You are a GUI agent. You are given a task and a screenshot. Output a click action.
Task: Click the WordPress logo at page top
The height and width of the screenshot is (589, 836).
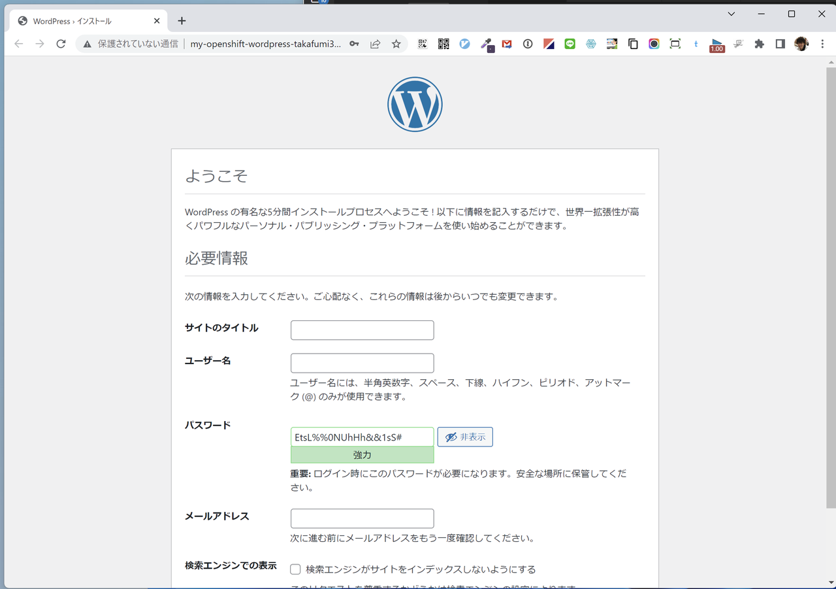[415, 105]
